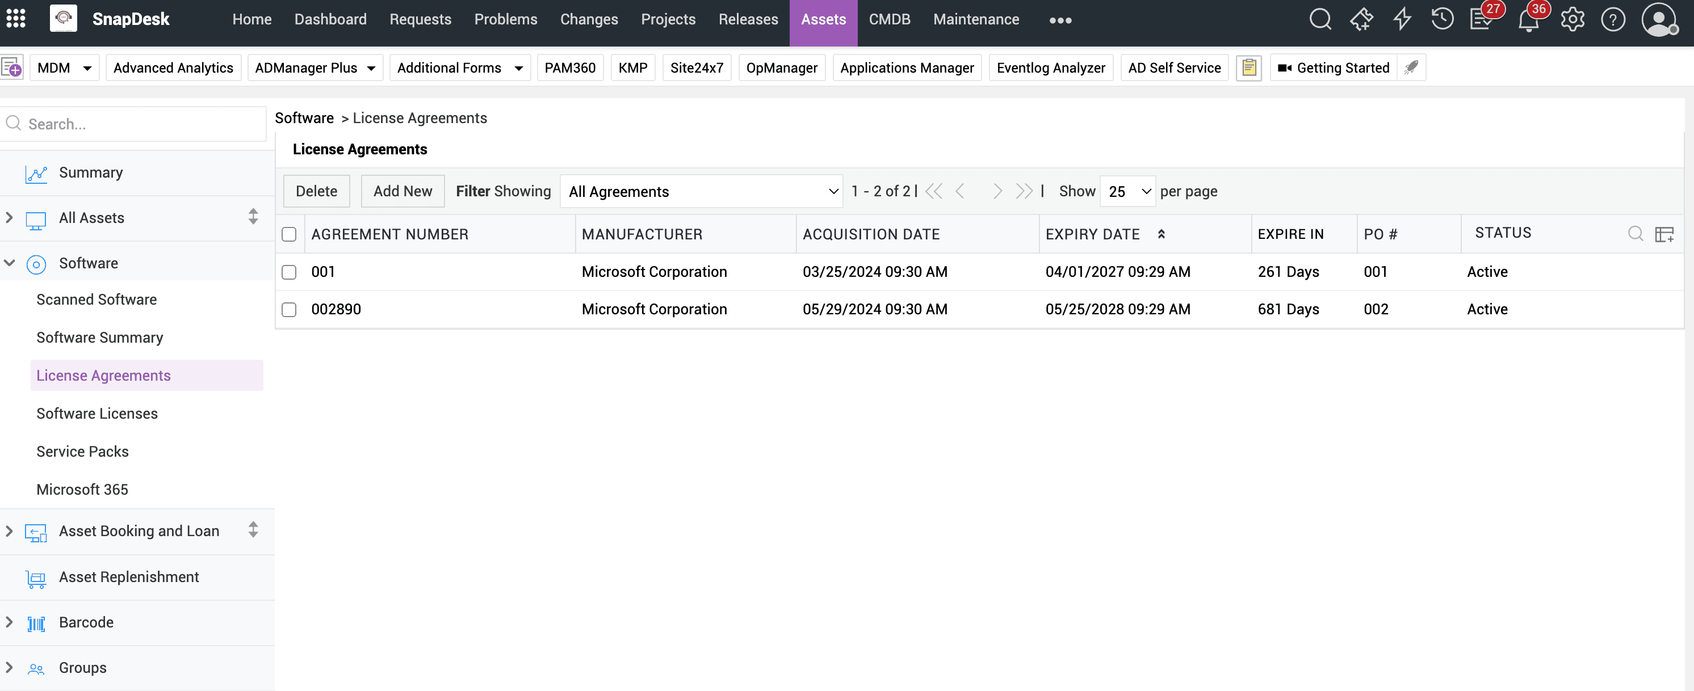This screenshot has height=691, width=1694.
Task: Go to the first page arrow
Action: tap(933, 191)
